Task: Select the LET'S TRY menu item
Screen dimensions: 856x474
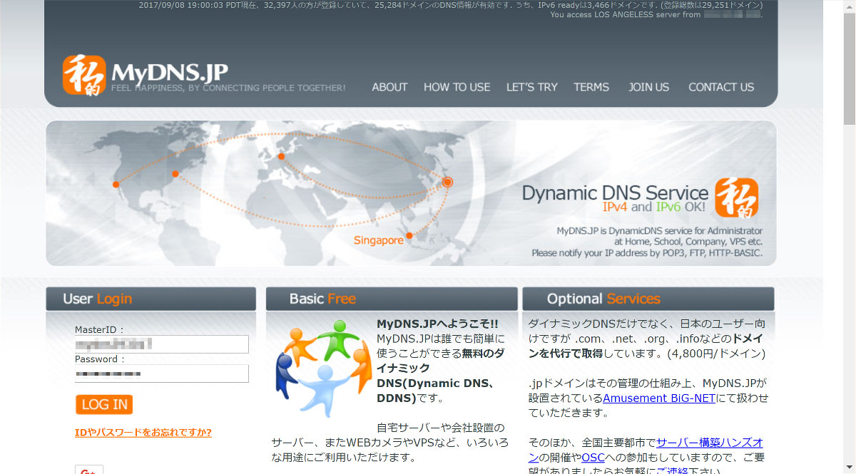Action: (532, 87)
